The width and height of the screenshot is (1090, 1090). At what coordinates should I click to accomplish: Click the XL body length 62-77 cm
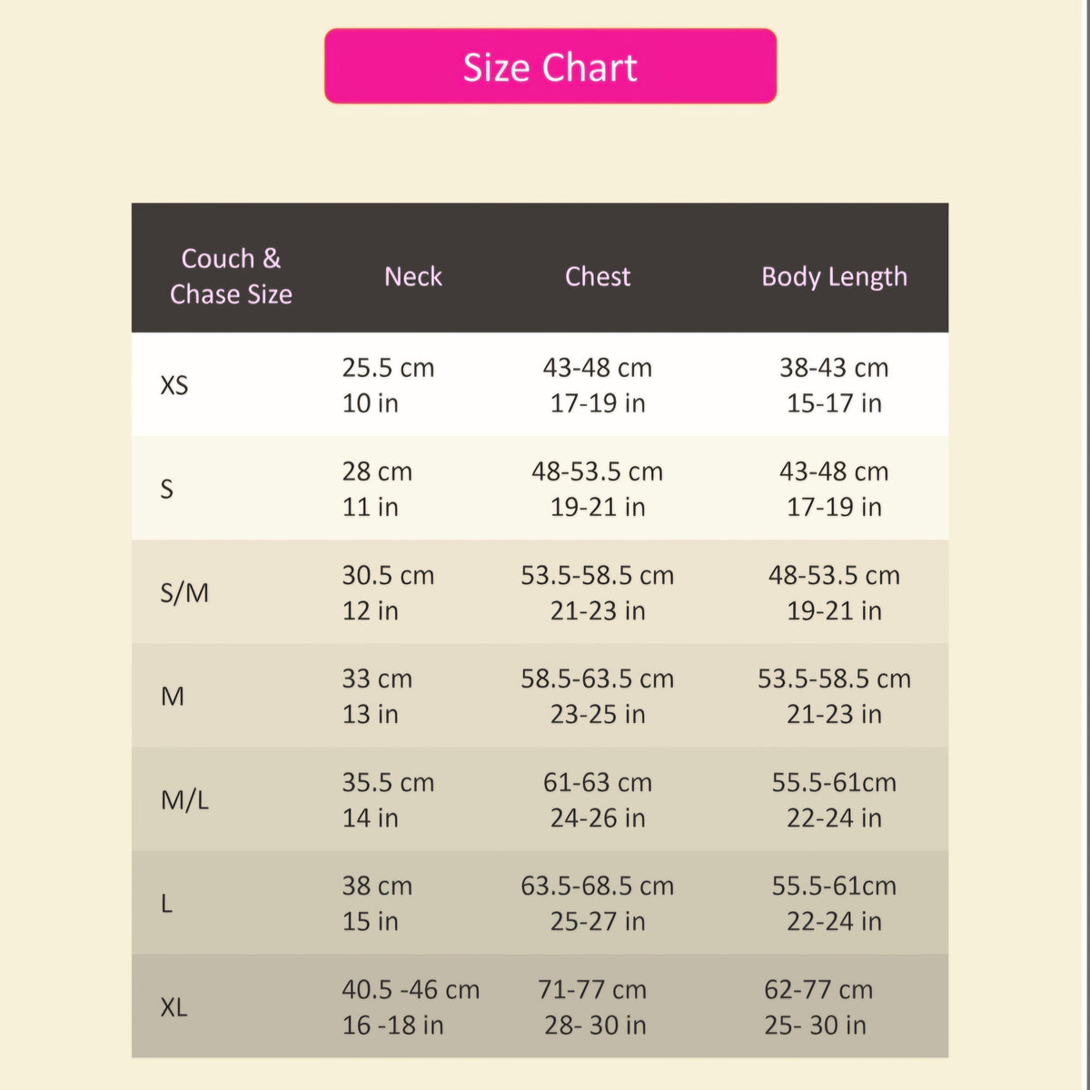point(818,989)
